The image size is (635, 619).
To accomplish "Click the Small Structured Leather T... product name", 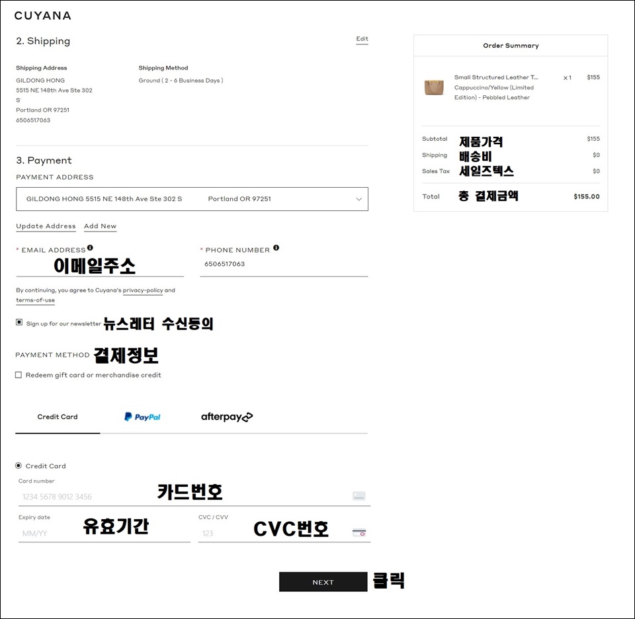I will (x=496, y=77).
